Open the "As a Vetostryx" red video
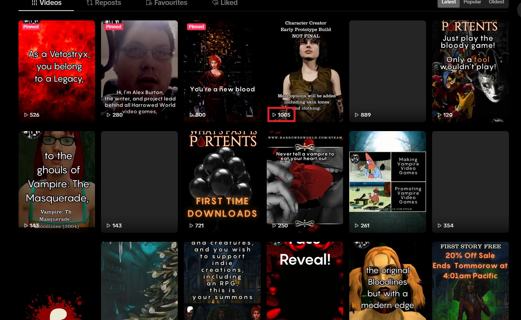Screen dimensions: 521x320 [57, 71]
